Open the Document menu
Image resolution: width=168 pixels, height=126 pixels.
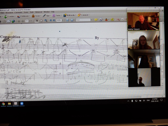click(9, 13)
